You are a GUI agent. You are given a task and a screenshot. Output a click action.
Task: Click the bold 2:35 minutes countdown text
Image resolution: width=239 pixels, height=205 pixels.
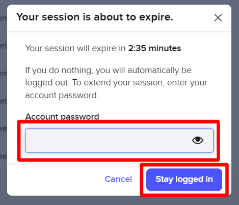click(154, 48)
